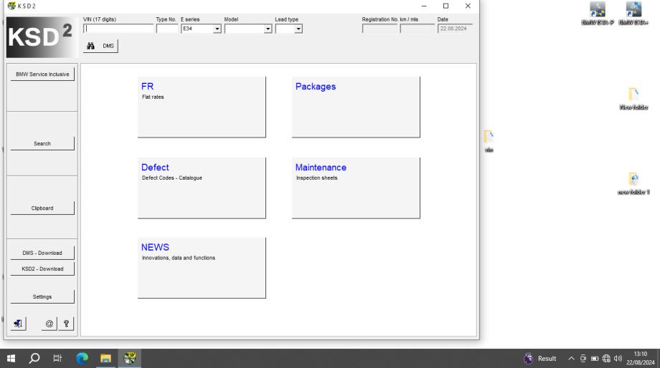Image resolution: width=660 pixels, height=368 pixels.
Task: Click the Result icon in taskbar
Action: (540, 359)
